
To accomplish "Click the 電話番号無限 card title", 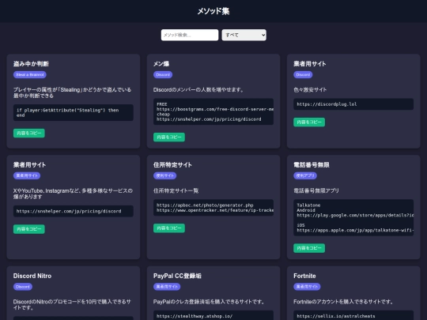I will [x=312, y=164].
